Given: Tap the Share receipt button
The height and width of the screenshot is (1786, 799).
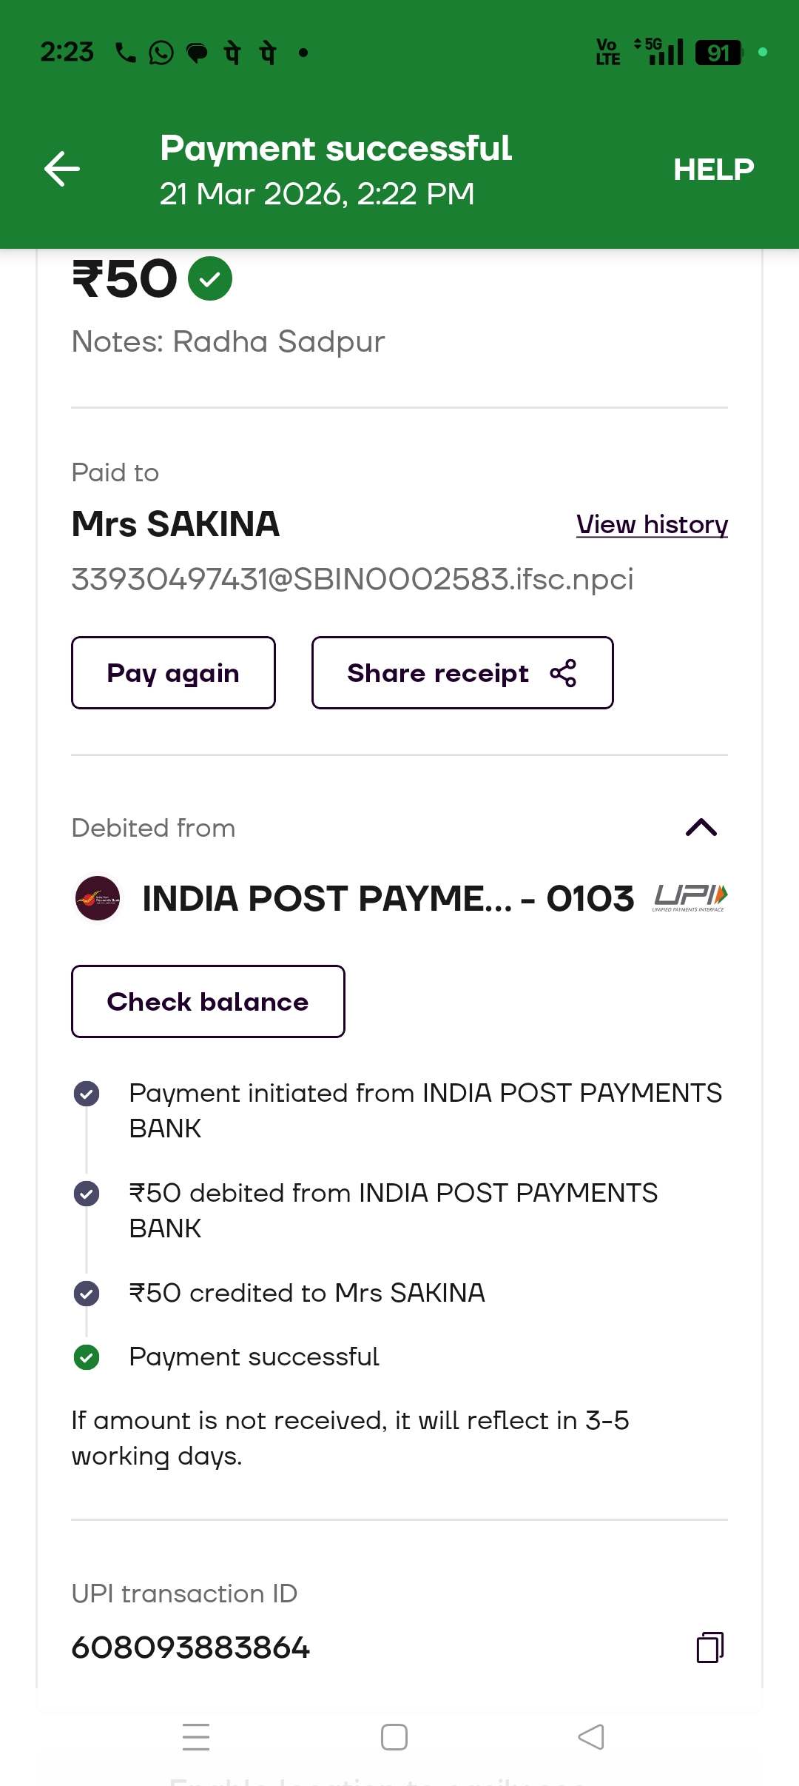Looking at the screenshot, I should tap(462, 673).
